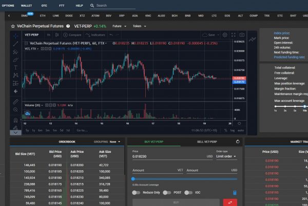
Task: Switch to the BUY VET-PERP tab
Action: coord(154,142)
